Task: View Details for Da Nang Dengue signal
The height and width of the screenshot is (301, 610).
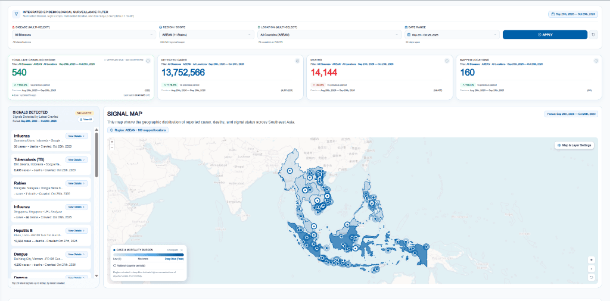Action: [x=77, y=255]
